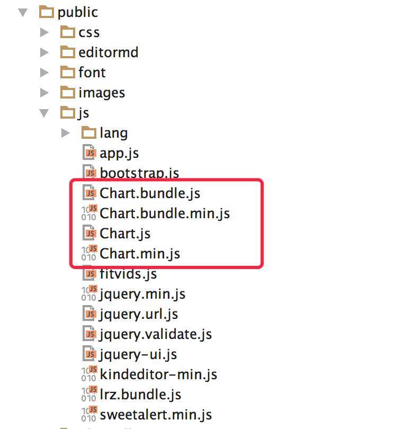Expand the lang folder

coord(66,133)
